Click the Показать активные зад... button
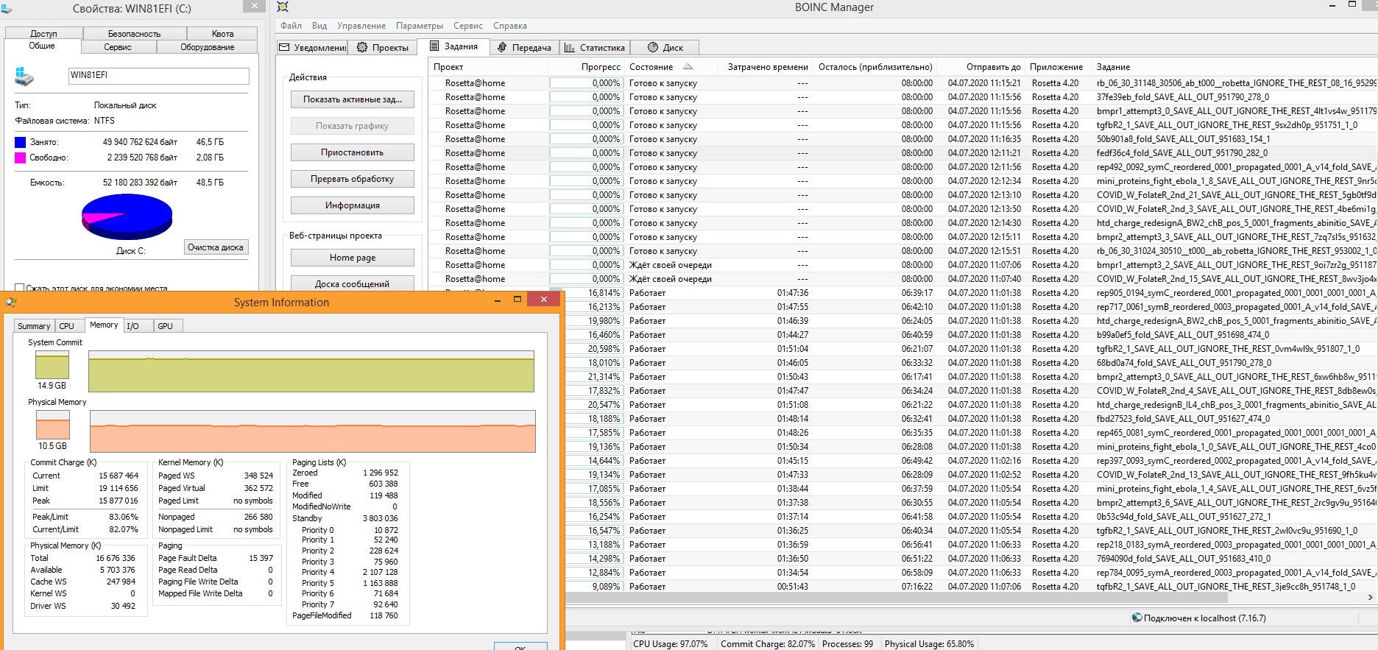Viewport: 1378px width, 650px height. click(353, 99)
